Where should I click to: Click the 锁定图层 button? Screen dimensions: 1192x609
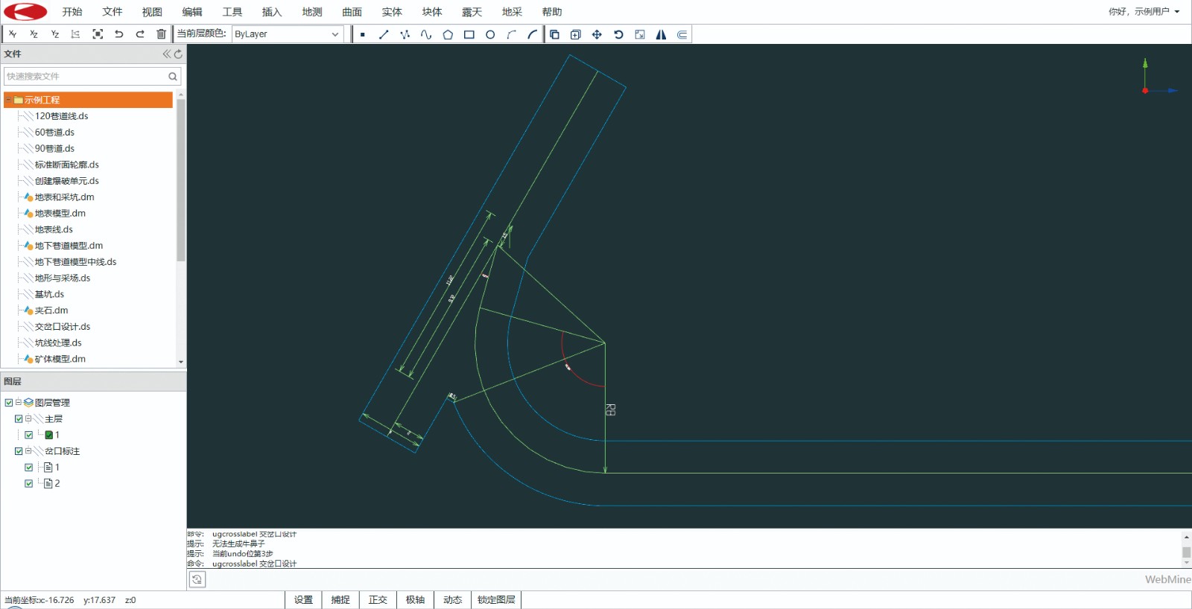coord(496,600)
